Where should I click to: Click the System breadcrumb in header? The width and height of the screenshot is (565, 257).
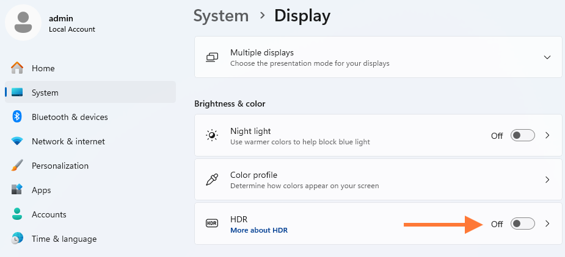tap(221, 15)
